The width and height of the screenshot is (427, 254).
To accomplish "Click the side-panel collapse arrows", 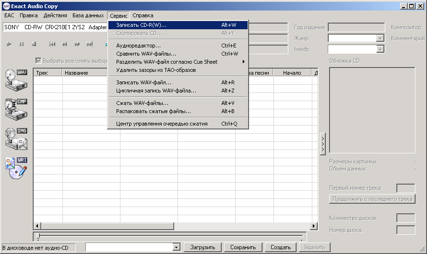I will point(323,144).
